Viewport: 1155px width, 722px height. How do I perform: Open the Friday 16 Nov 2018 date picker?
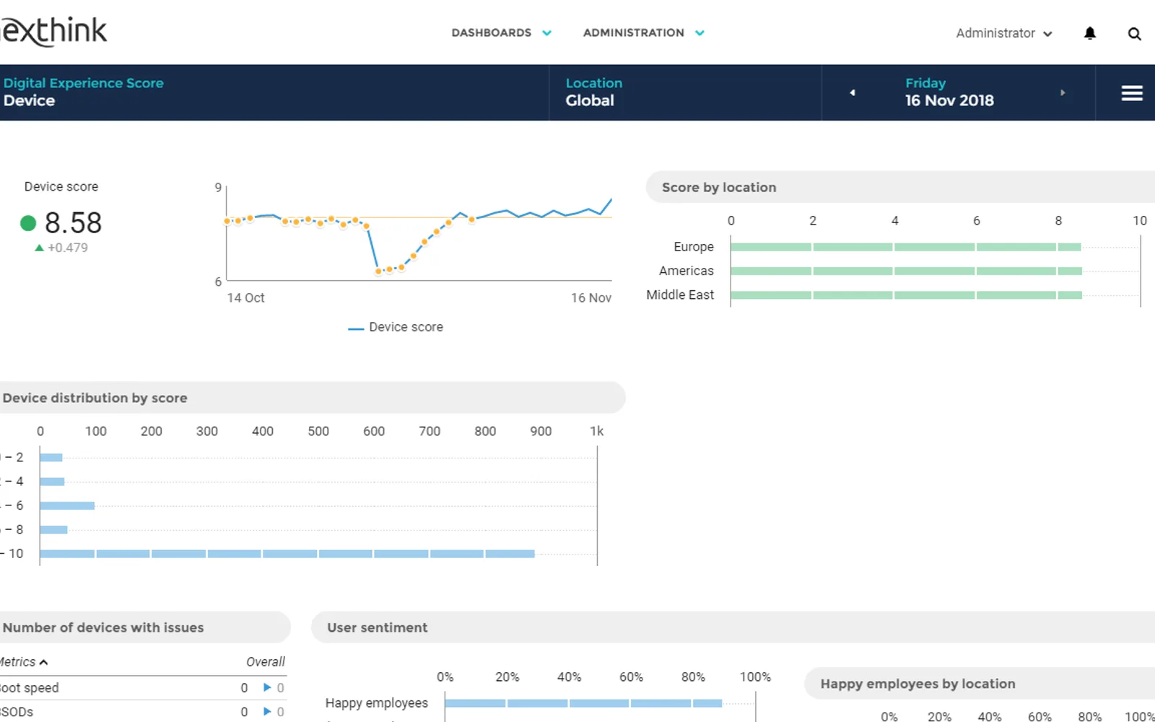click(x=949, y=92)
